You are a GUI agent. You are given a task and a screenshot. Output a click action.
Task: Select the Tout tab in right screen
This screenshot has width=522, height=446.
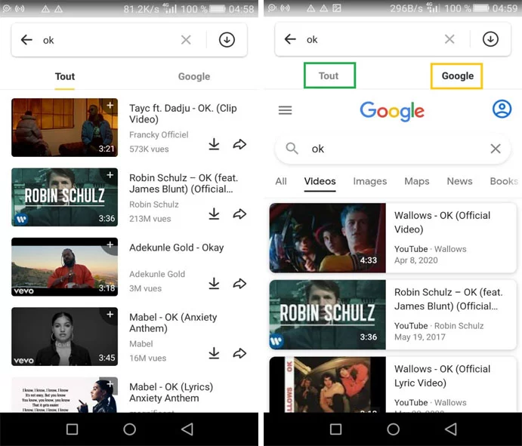pyautogui.click(x=329, y=75)
